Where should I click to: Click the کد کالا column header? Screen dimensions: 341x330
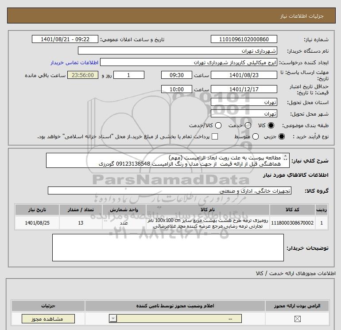(292, 210)
